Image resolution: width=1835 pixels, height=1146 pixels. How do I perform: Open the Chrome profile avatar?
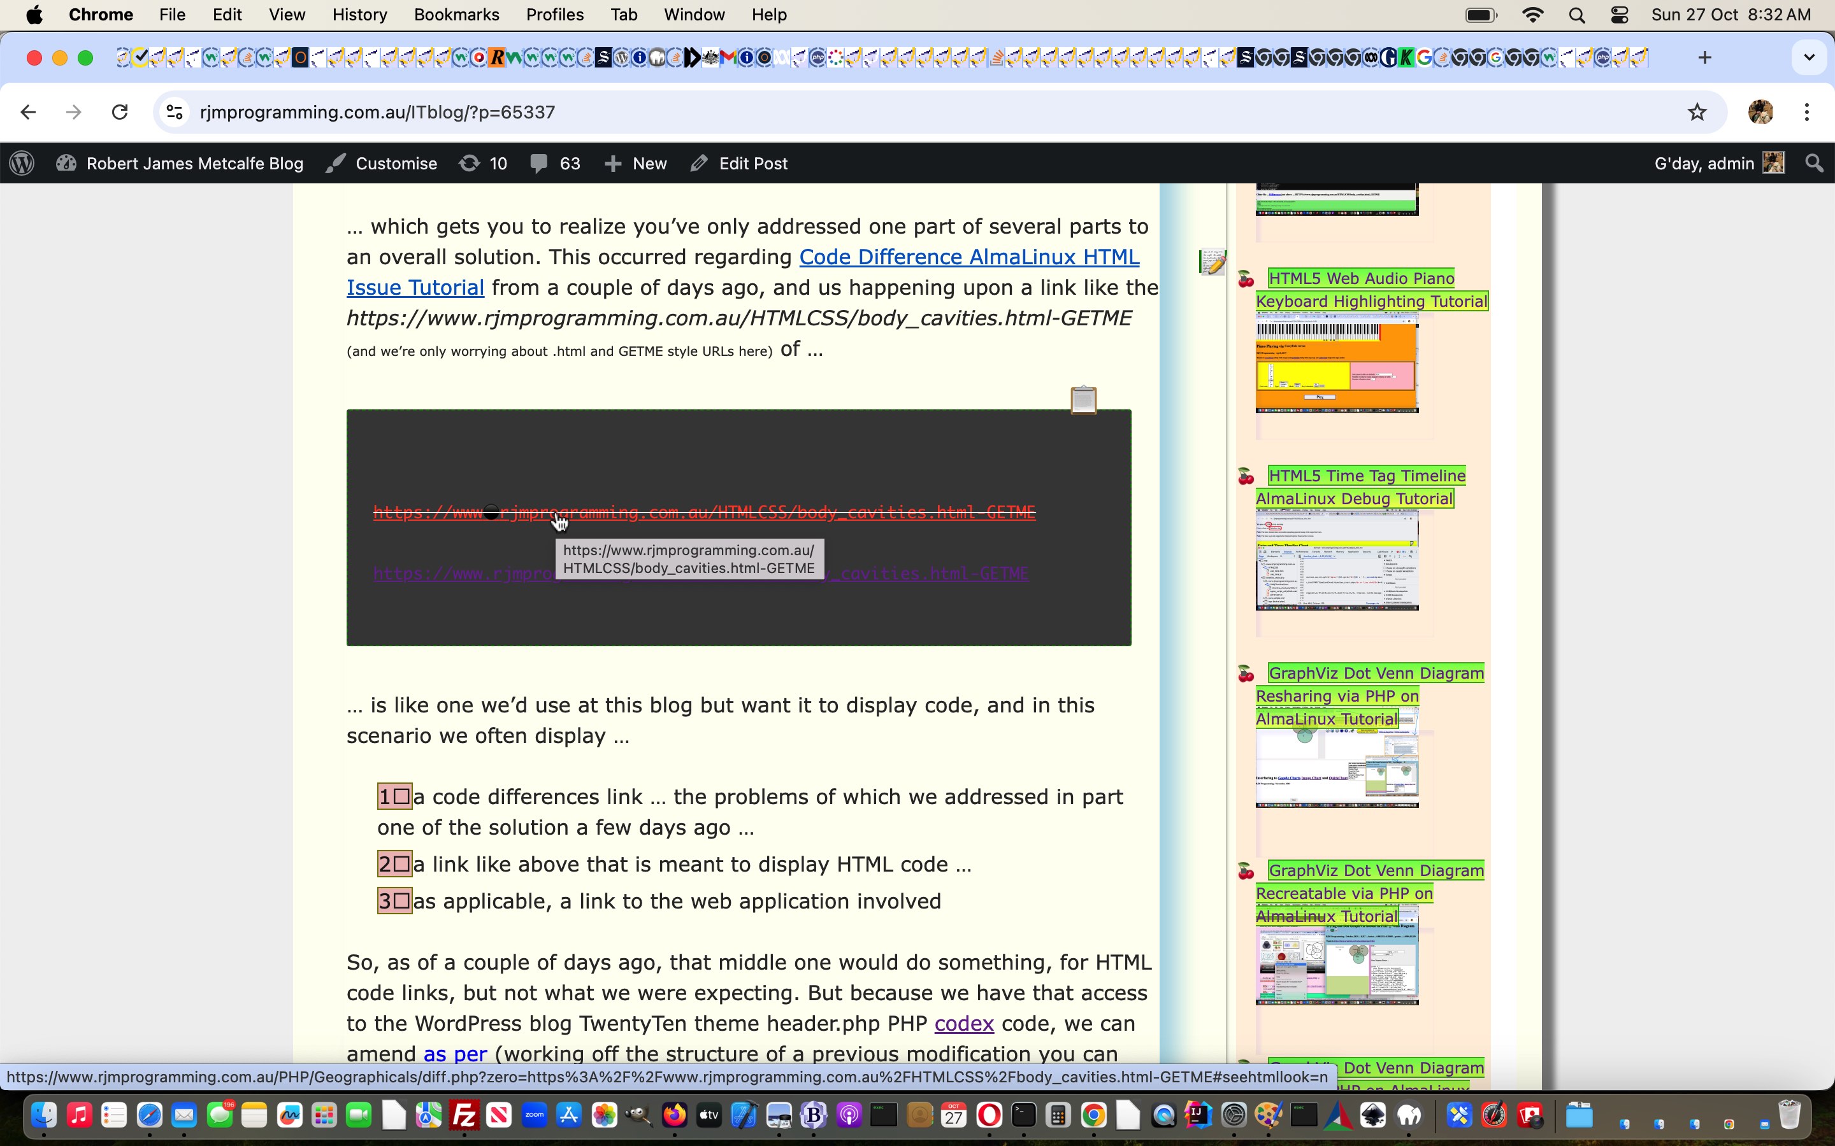(x=1760, y=112)
